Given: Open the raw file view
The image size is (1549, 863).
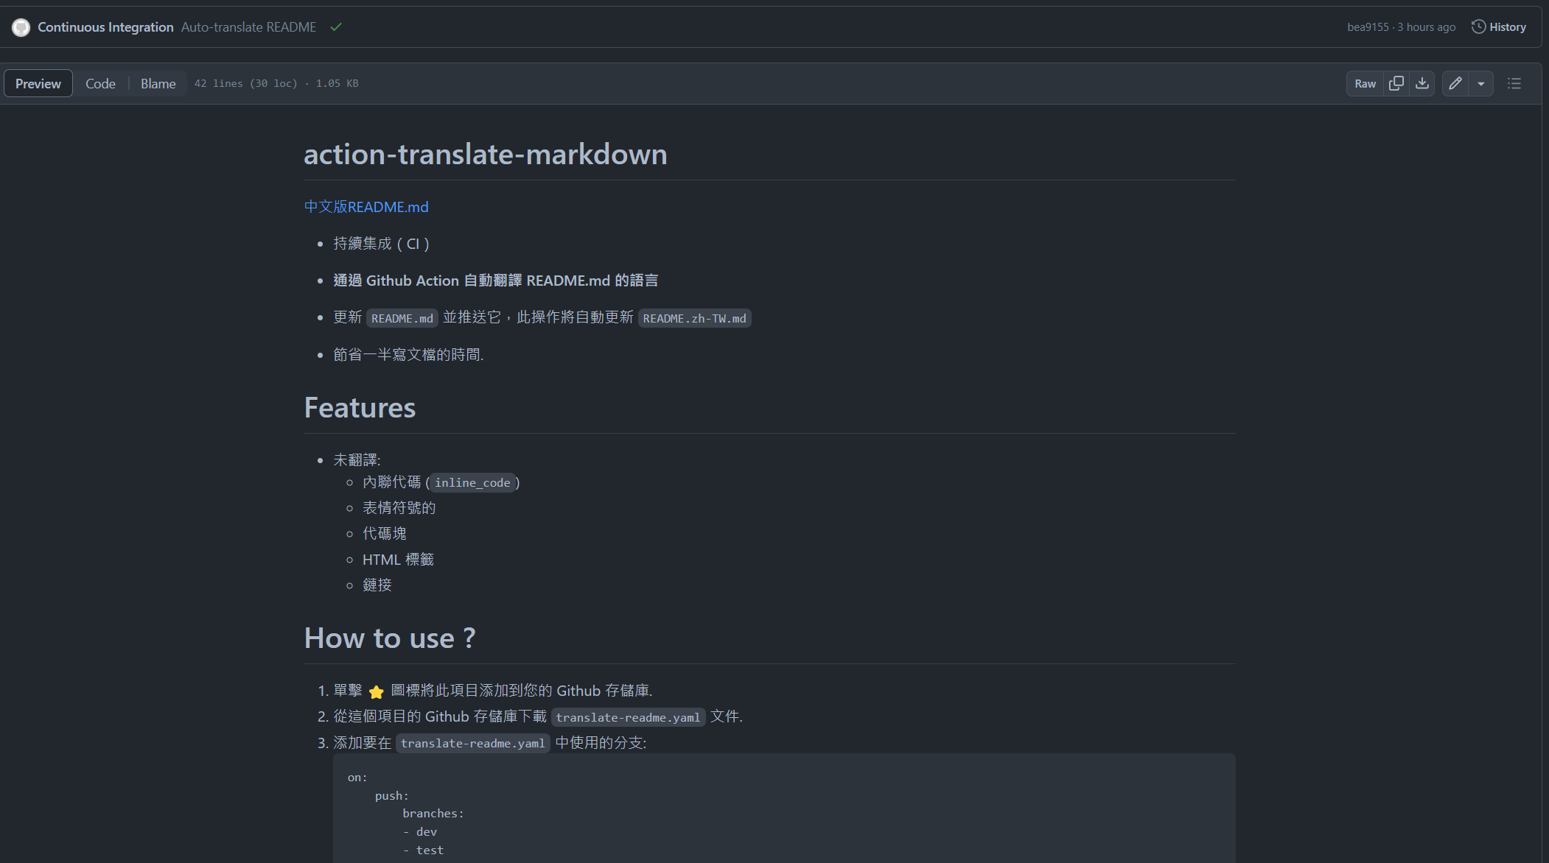Looking at the screenshot, I should click(x=1364, y=83).
